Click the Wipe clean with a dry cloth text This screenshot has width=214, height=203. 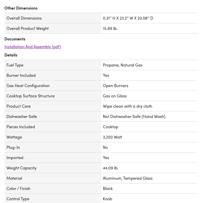click(x=128, y=106)
